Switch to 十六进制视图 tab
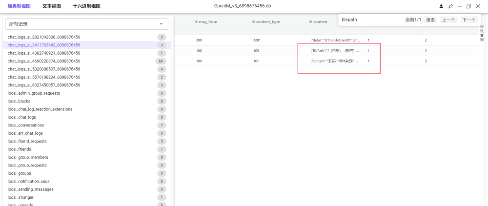Screen dimensions: 488x206 [86, 6]
